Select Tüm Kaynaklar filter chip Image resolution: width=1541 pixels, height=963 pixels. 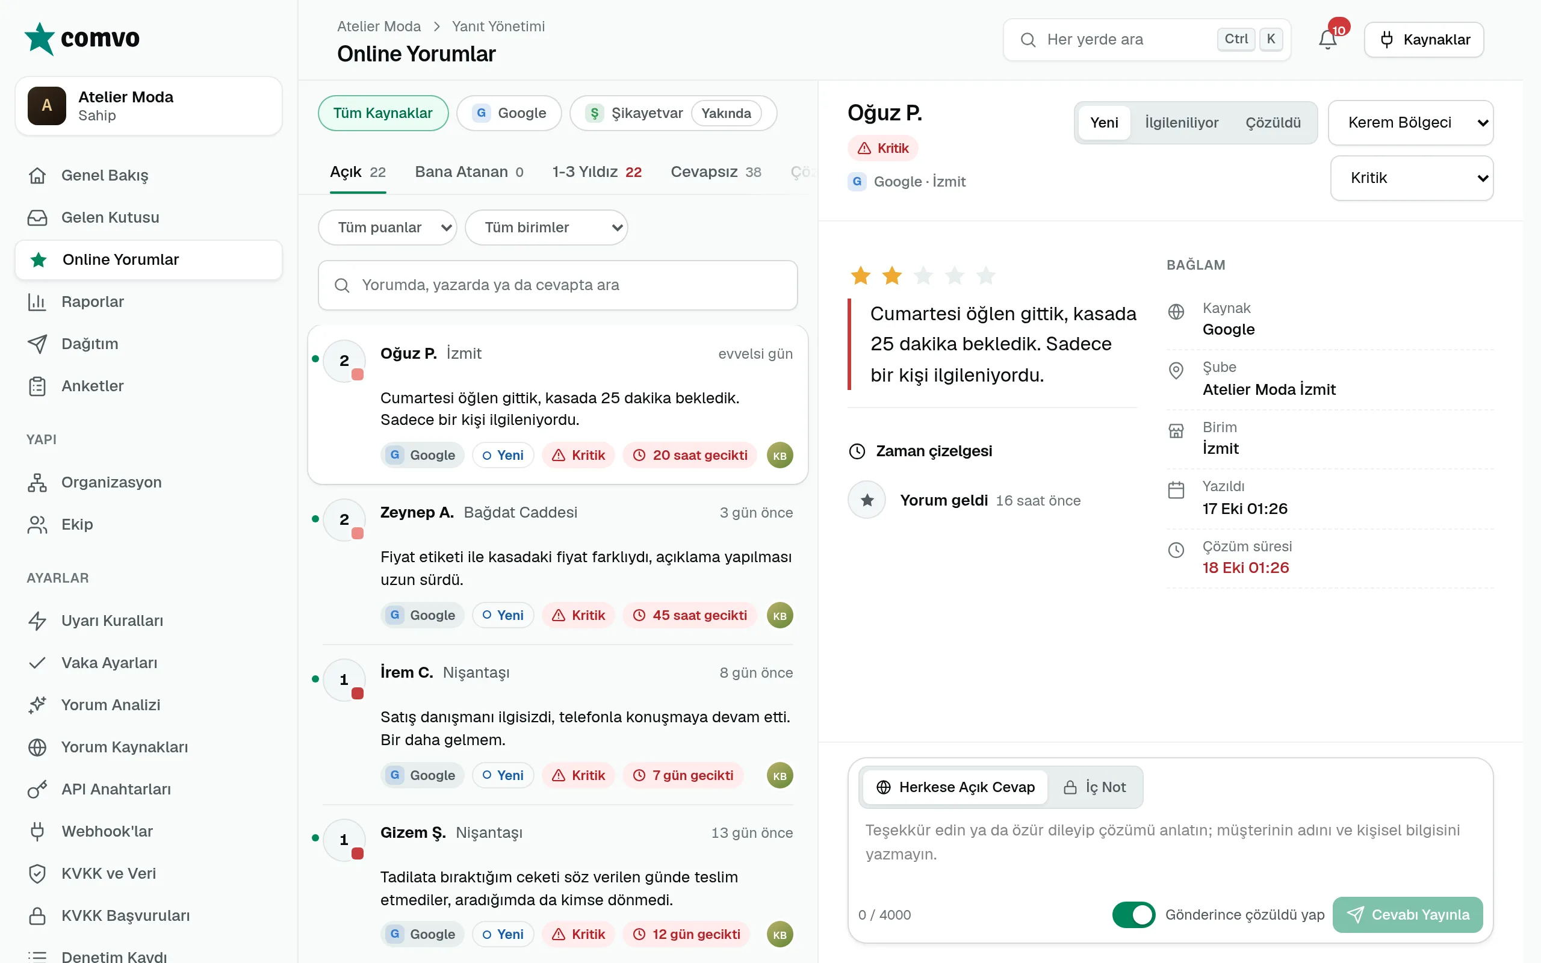pos(383,113)
